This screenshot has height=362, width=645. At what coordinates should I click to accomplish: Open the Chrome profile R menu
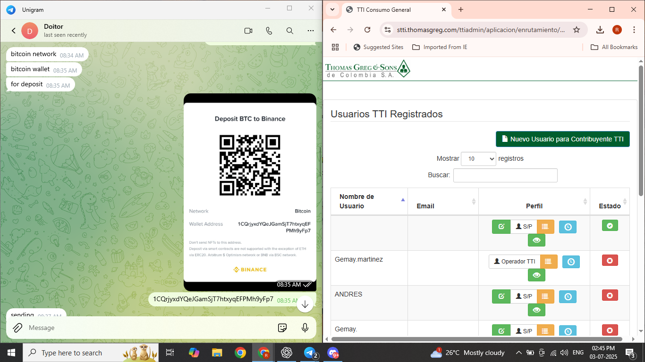(617, 30)
